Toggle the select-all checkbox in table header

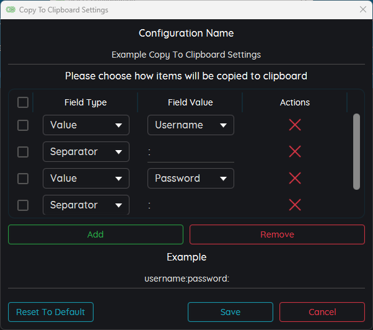(x=23, y=102)
